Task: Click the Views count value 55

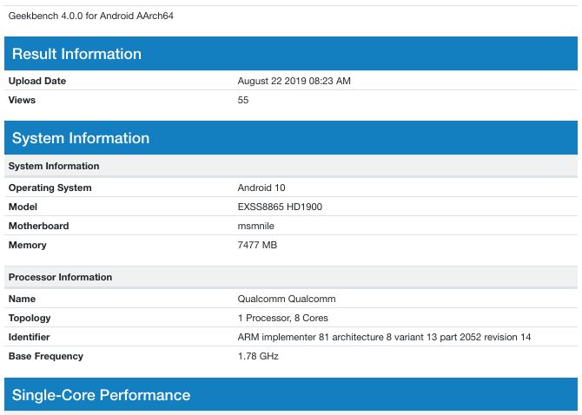Action: [x=243, y=100]
